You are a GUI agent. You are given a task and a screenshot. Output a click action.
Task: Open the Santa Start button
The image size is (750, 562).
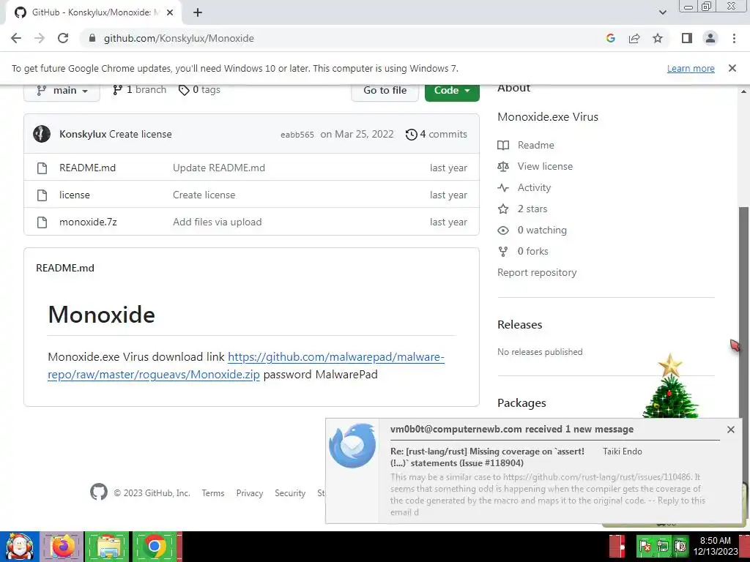pyautogui.click(x=19, y=547)
